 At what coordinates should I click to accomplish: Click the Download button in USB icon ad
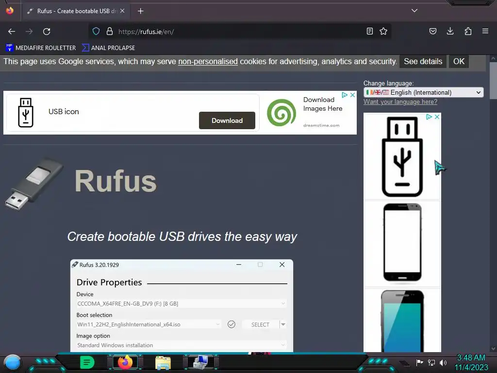227,120
